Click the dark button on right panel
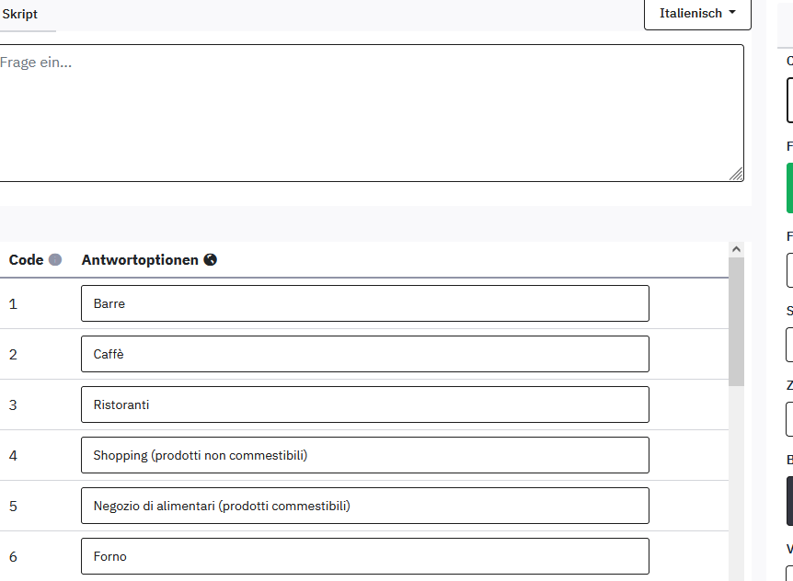793x581 pixels. coord(789,500)
